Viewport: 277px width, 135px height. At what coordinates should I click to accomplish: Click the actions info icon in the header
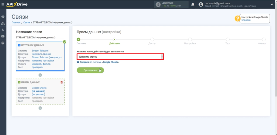158,5
